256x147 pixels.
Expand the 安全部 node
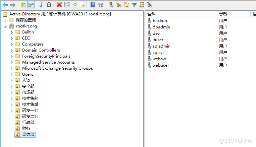[12, 87]
